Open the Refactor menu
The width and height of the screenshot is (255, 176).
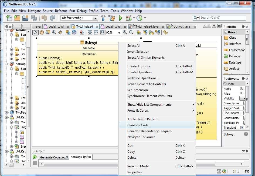click(x=61, y=11)
